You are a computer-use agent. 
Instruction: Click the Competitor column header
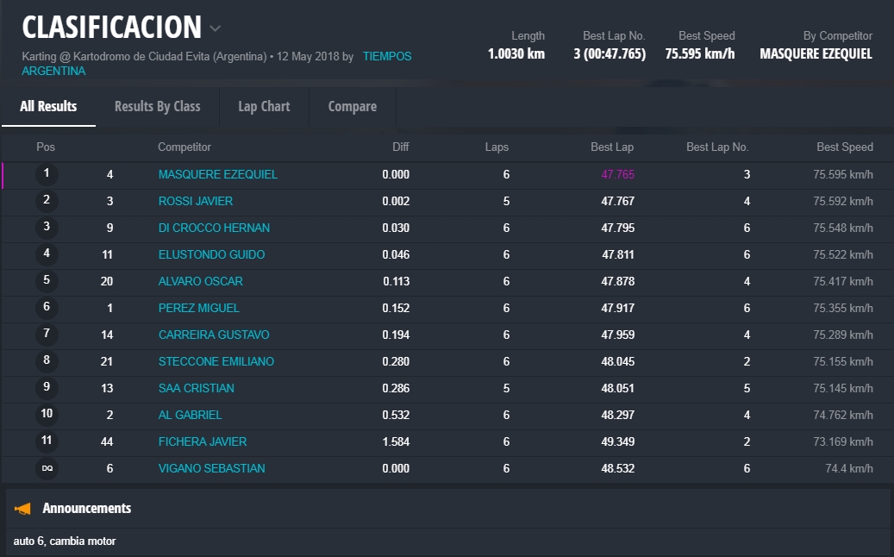184,147
